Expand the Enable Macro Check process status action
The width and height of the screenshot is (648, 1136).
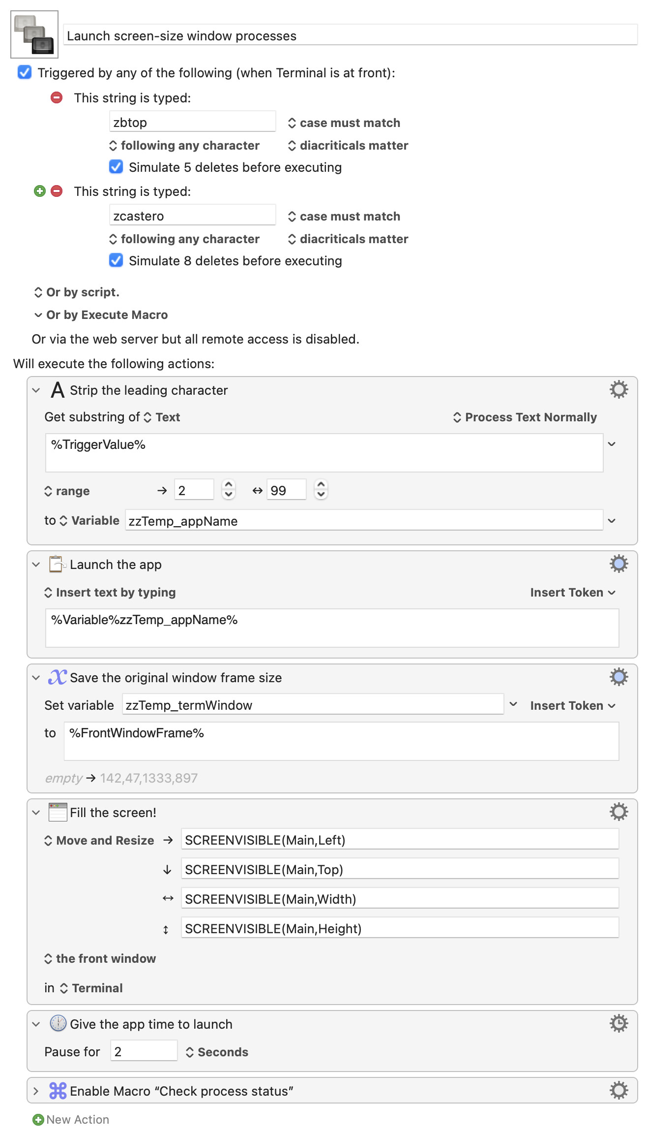(x=36, y=1091)
